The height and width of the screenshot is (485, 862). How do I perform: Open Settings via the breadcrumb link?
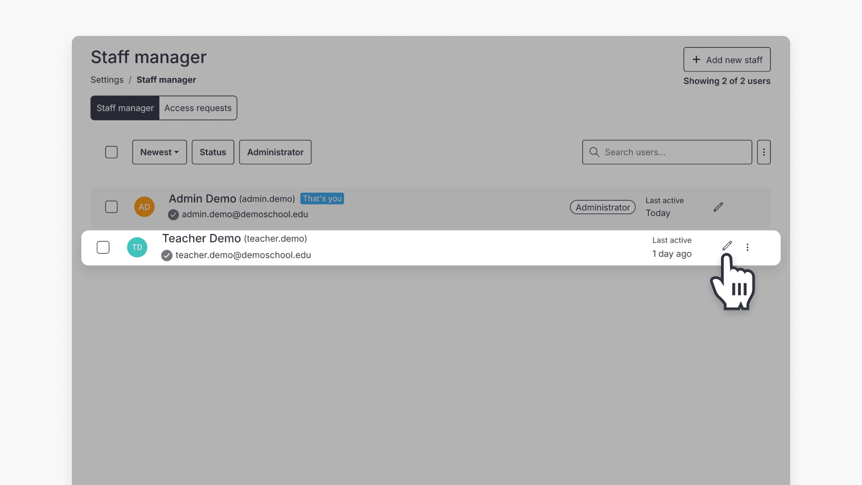107,79
